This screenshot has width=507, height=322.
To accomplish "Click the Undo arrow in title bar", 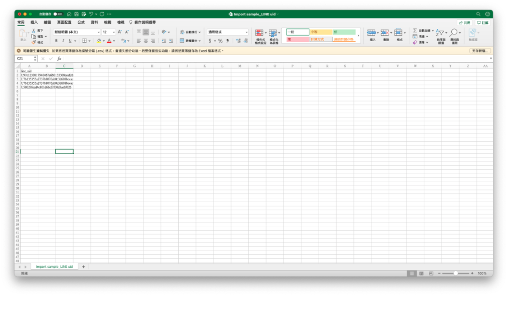I will click(x=91, y=14).
